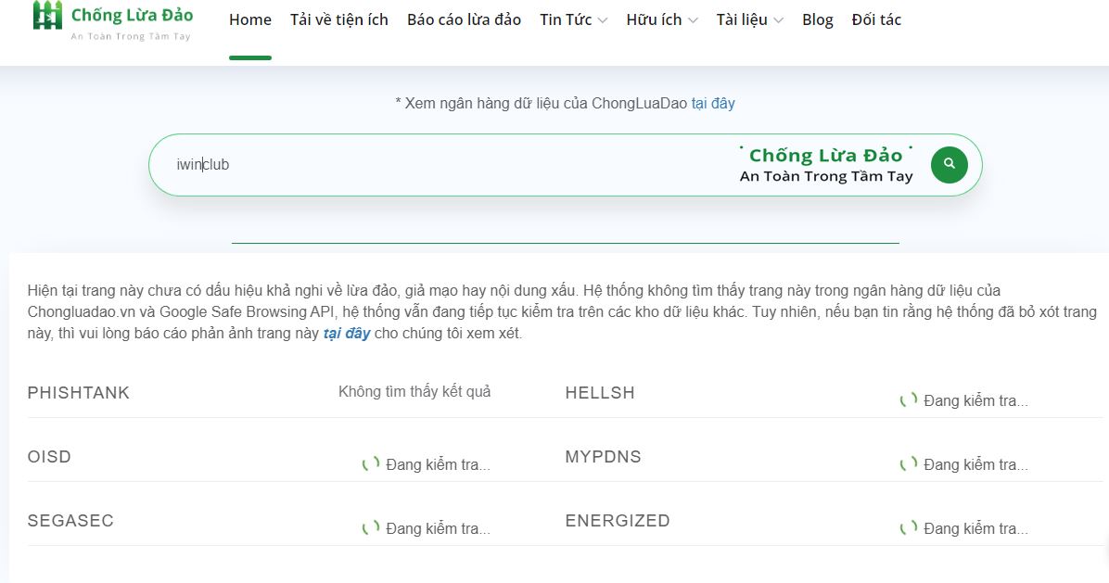Image resolution: width=1109 pixels, height=583 pixels.
Task: Click the Chống Lừa Đảo site logo
Action: [112, 20]
